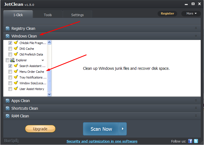This screenshot has height=145, width=204.
Task: Open the Facebook follow icon
Action: click(x=190, y=141)
